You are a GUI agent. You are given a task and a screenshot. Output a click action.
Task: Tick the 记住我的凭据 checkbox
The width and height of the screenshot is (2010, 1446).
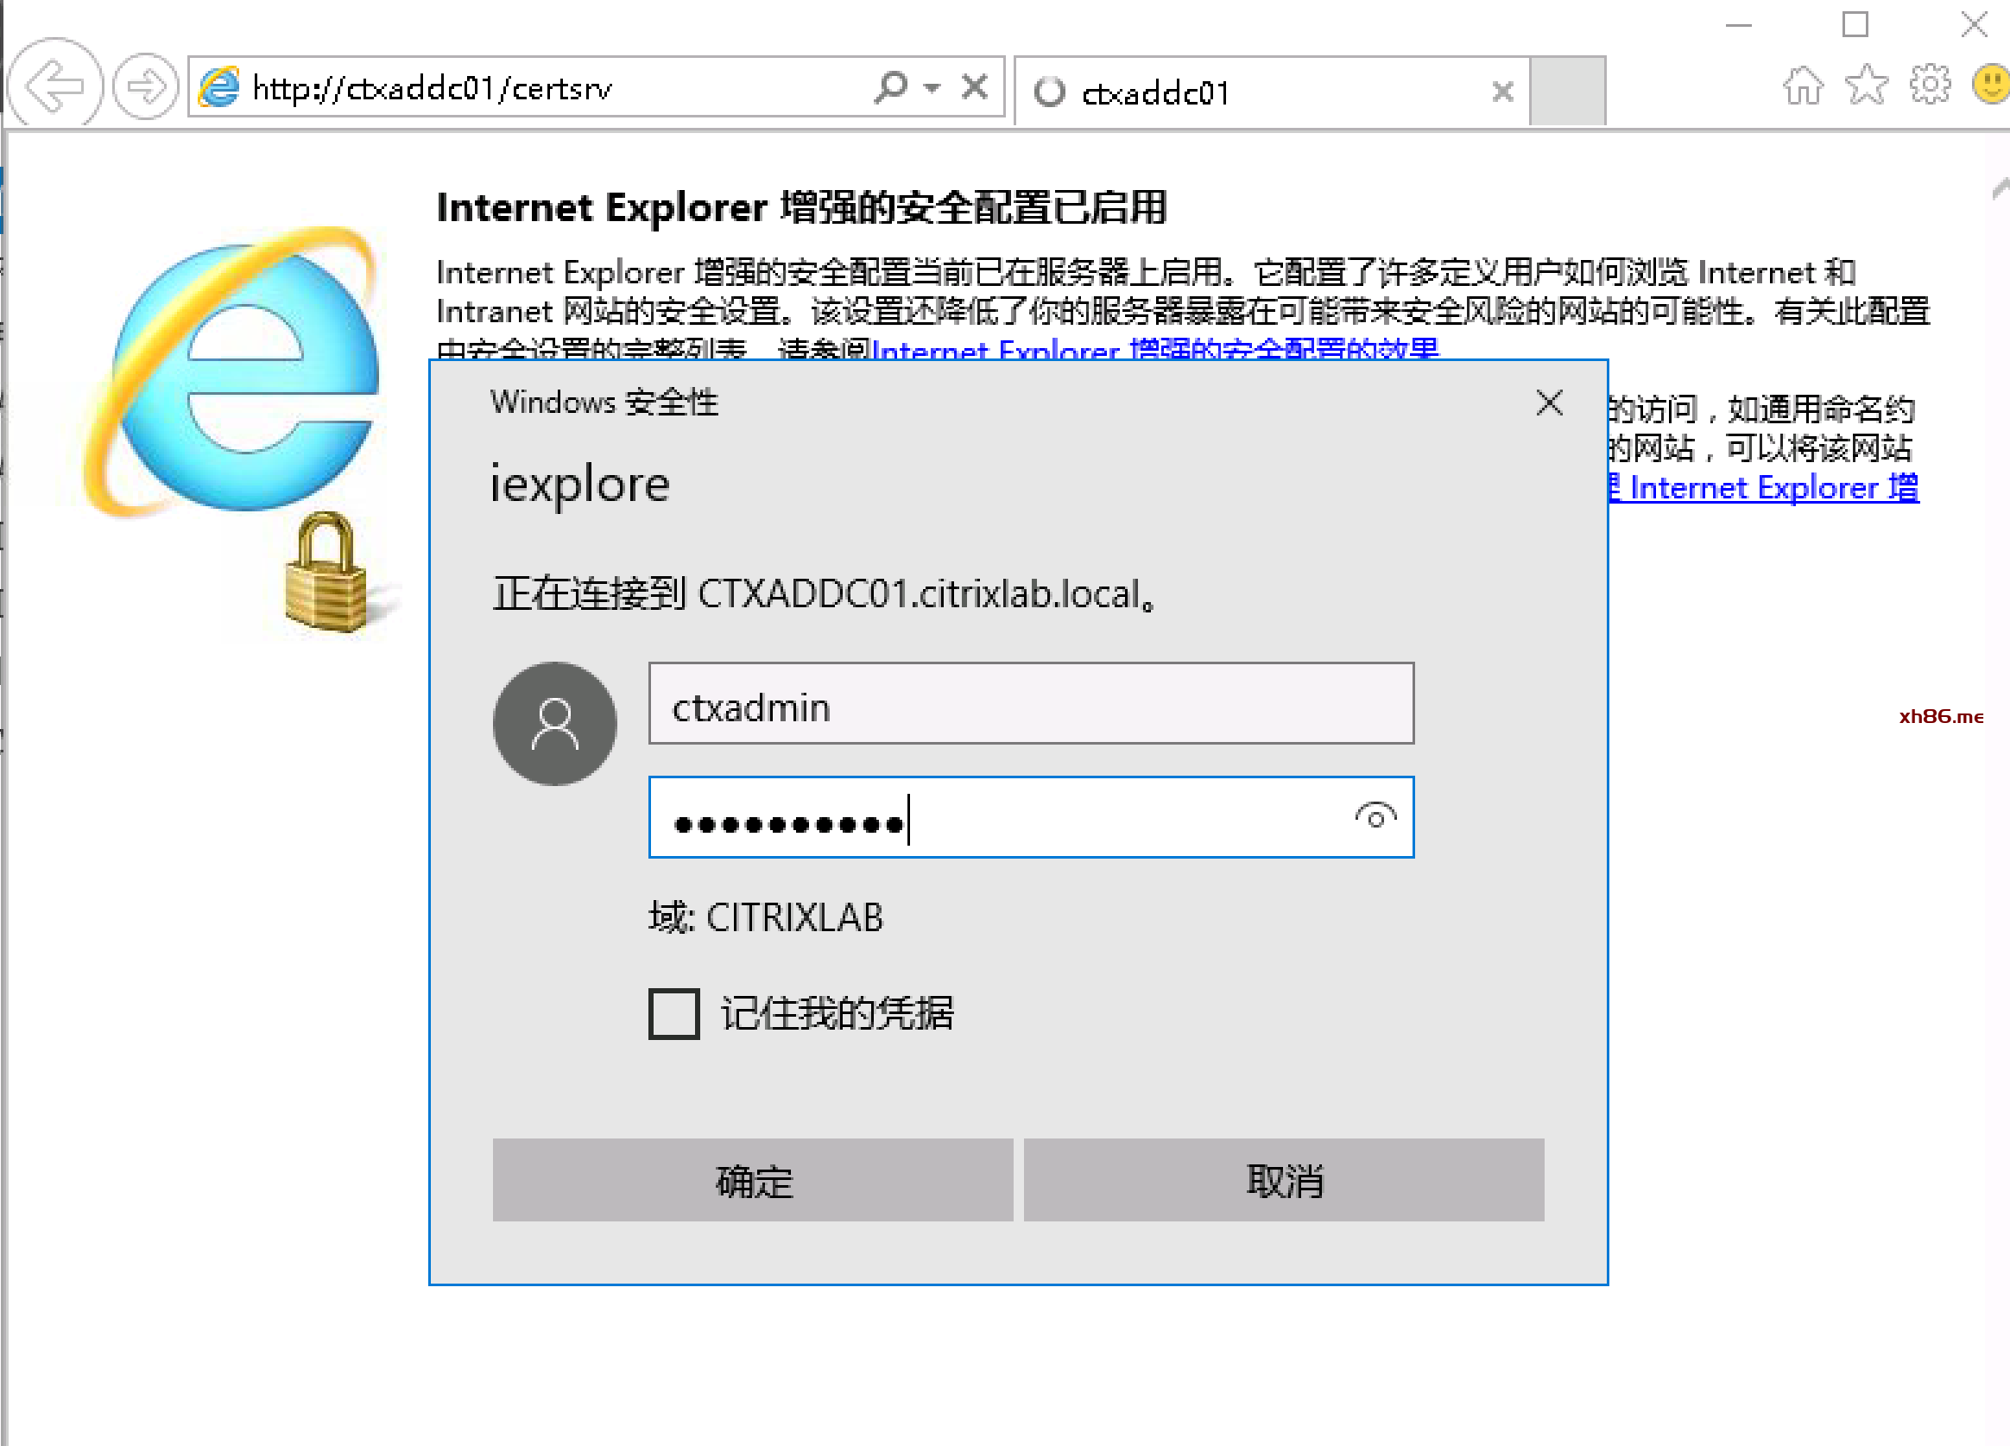tap(673, 1013)
